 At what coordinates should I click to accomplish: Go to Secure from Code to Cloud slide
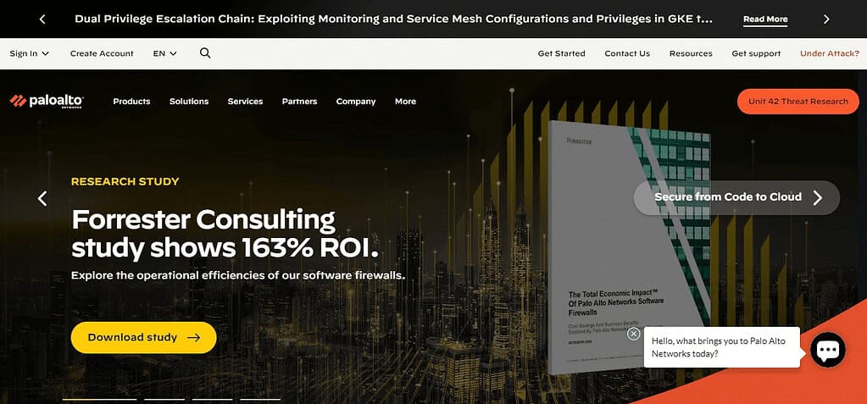click(736, 197)
